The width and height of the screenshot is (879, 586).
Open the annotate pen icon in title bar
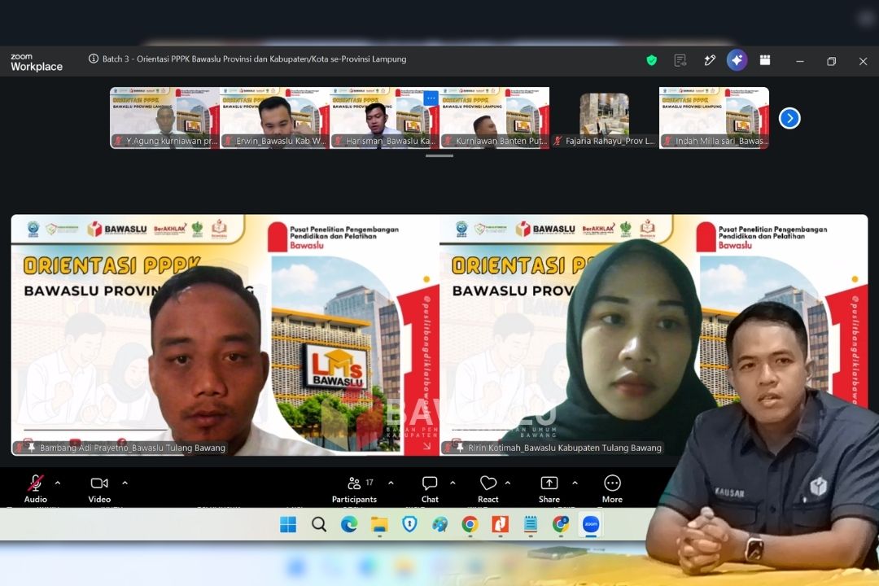[x=709, y=60]
